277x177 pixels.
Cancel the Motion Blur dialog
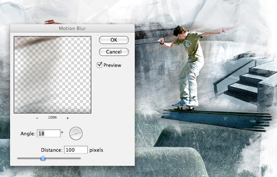pos(114,52)
